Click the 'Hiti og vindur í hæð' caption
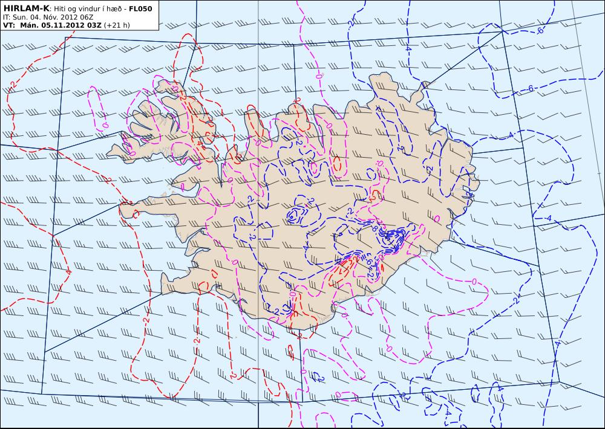The width and height of the screenshot is (605, 429). tap(91, 9)
